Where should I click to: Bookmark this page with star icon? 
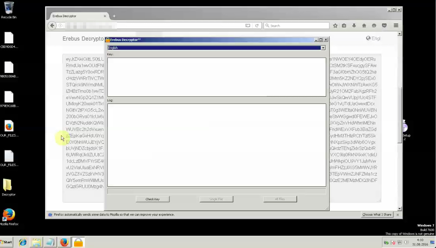335,25
